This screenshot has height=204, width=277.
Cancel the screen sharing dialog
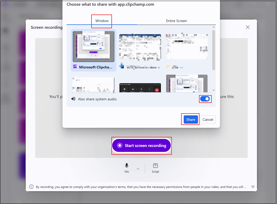tap(208, 119)
